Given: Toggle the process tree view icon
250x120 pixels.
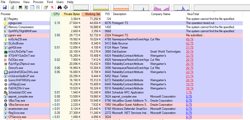Looking at the screenshot, I should click(26, 7).
